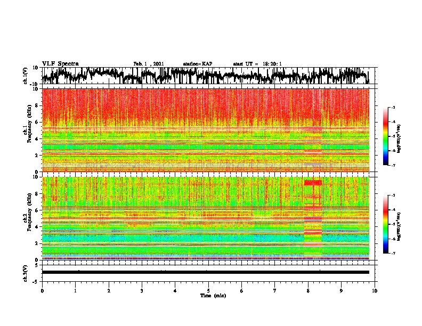This screenshot has width=422, height=326.
Task: Click the "station=KAP" header label
Action: [198, 64]
